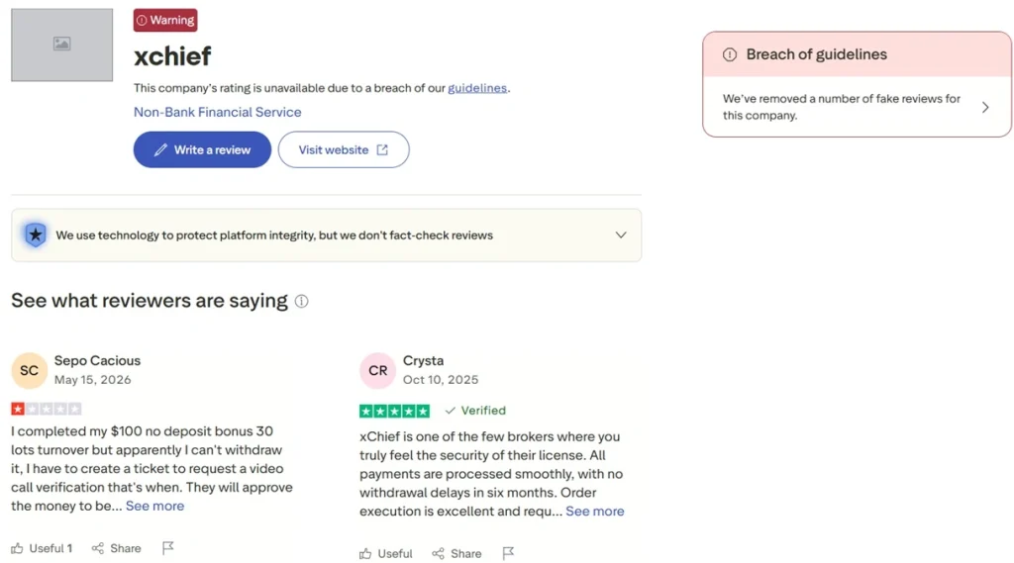Share Crysta's review
The height and width of the screenshot is (563, 1014).
[x=457, y=553]
